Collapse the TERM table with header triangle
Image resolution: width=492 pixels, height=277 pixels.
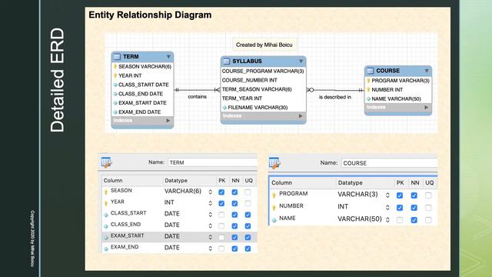click(168, 57)
